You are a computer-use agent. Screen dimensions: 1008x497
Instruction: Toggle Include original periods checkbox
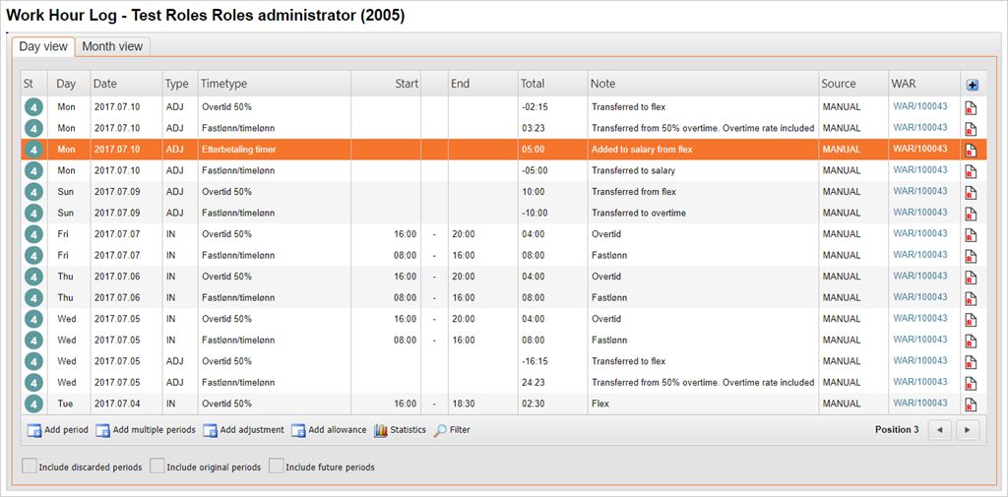(157, 466)
